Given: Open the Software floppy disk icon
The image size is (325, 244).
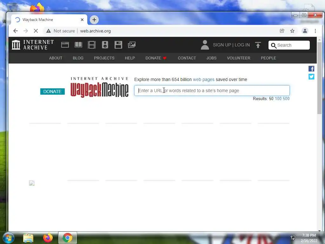Looking at the screenshot, I should (118, 45).
